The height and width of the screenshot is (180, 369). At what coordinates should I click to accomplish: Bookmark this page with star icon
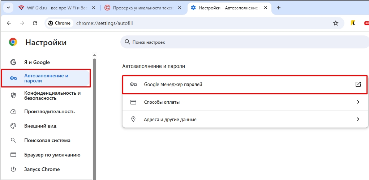coord(336,23)
